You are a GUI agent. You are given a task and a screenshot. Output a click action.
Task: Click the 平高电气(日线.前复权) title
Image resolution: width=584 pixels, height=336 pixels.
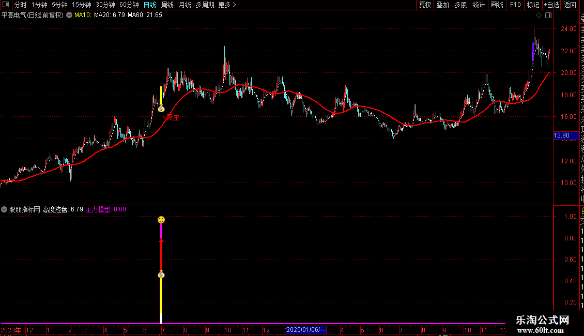[33, 16]
